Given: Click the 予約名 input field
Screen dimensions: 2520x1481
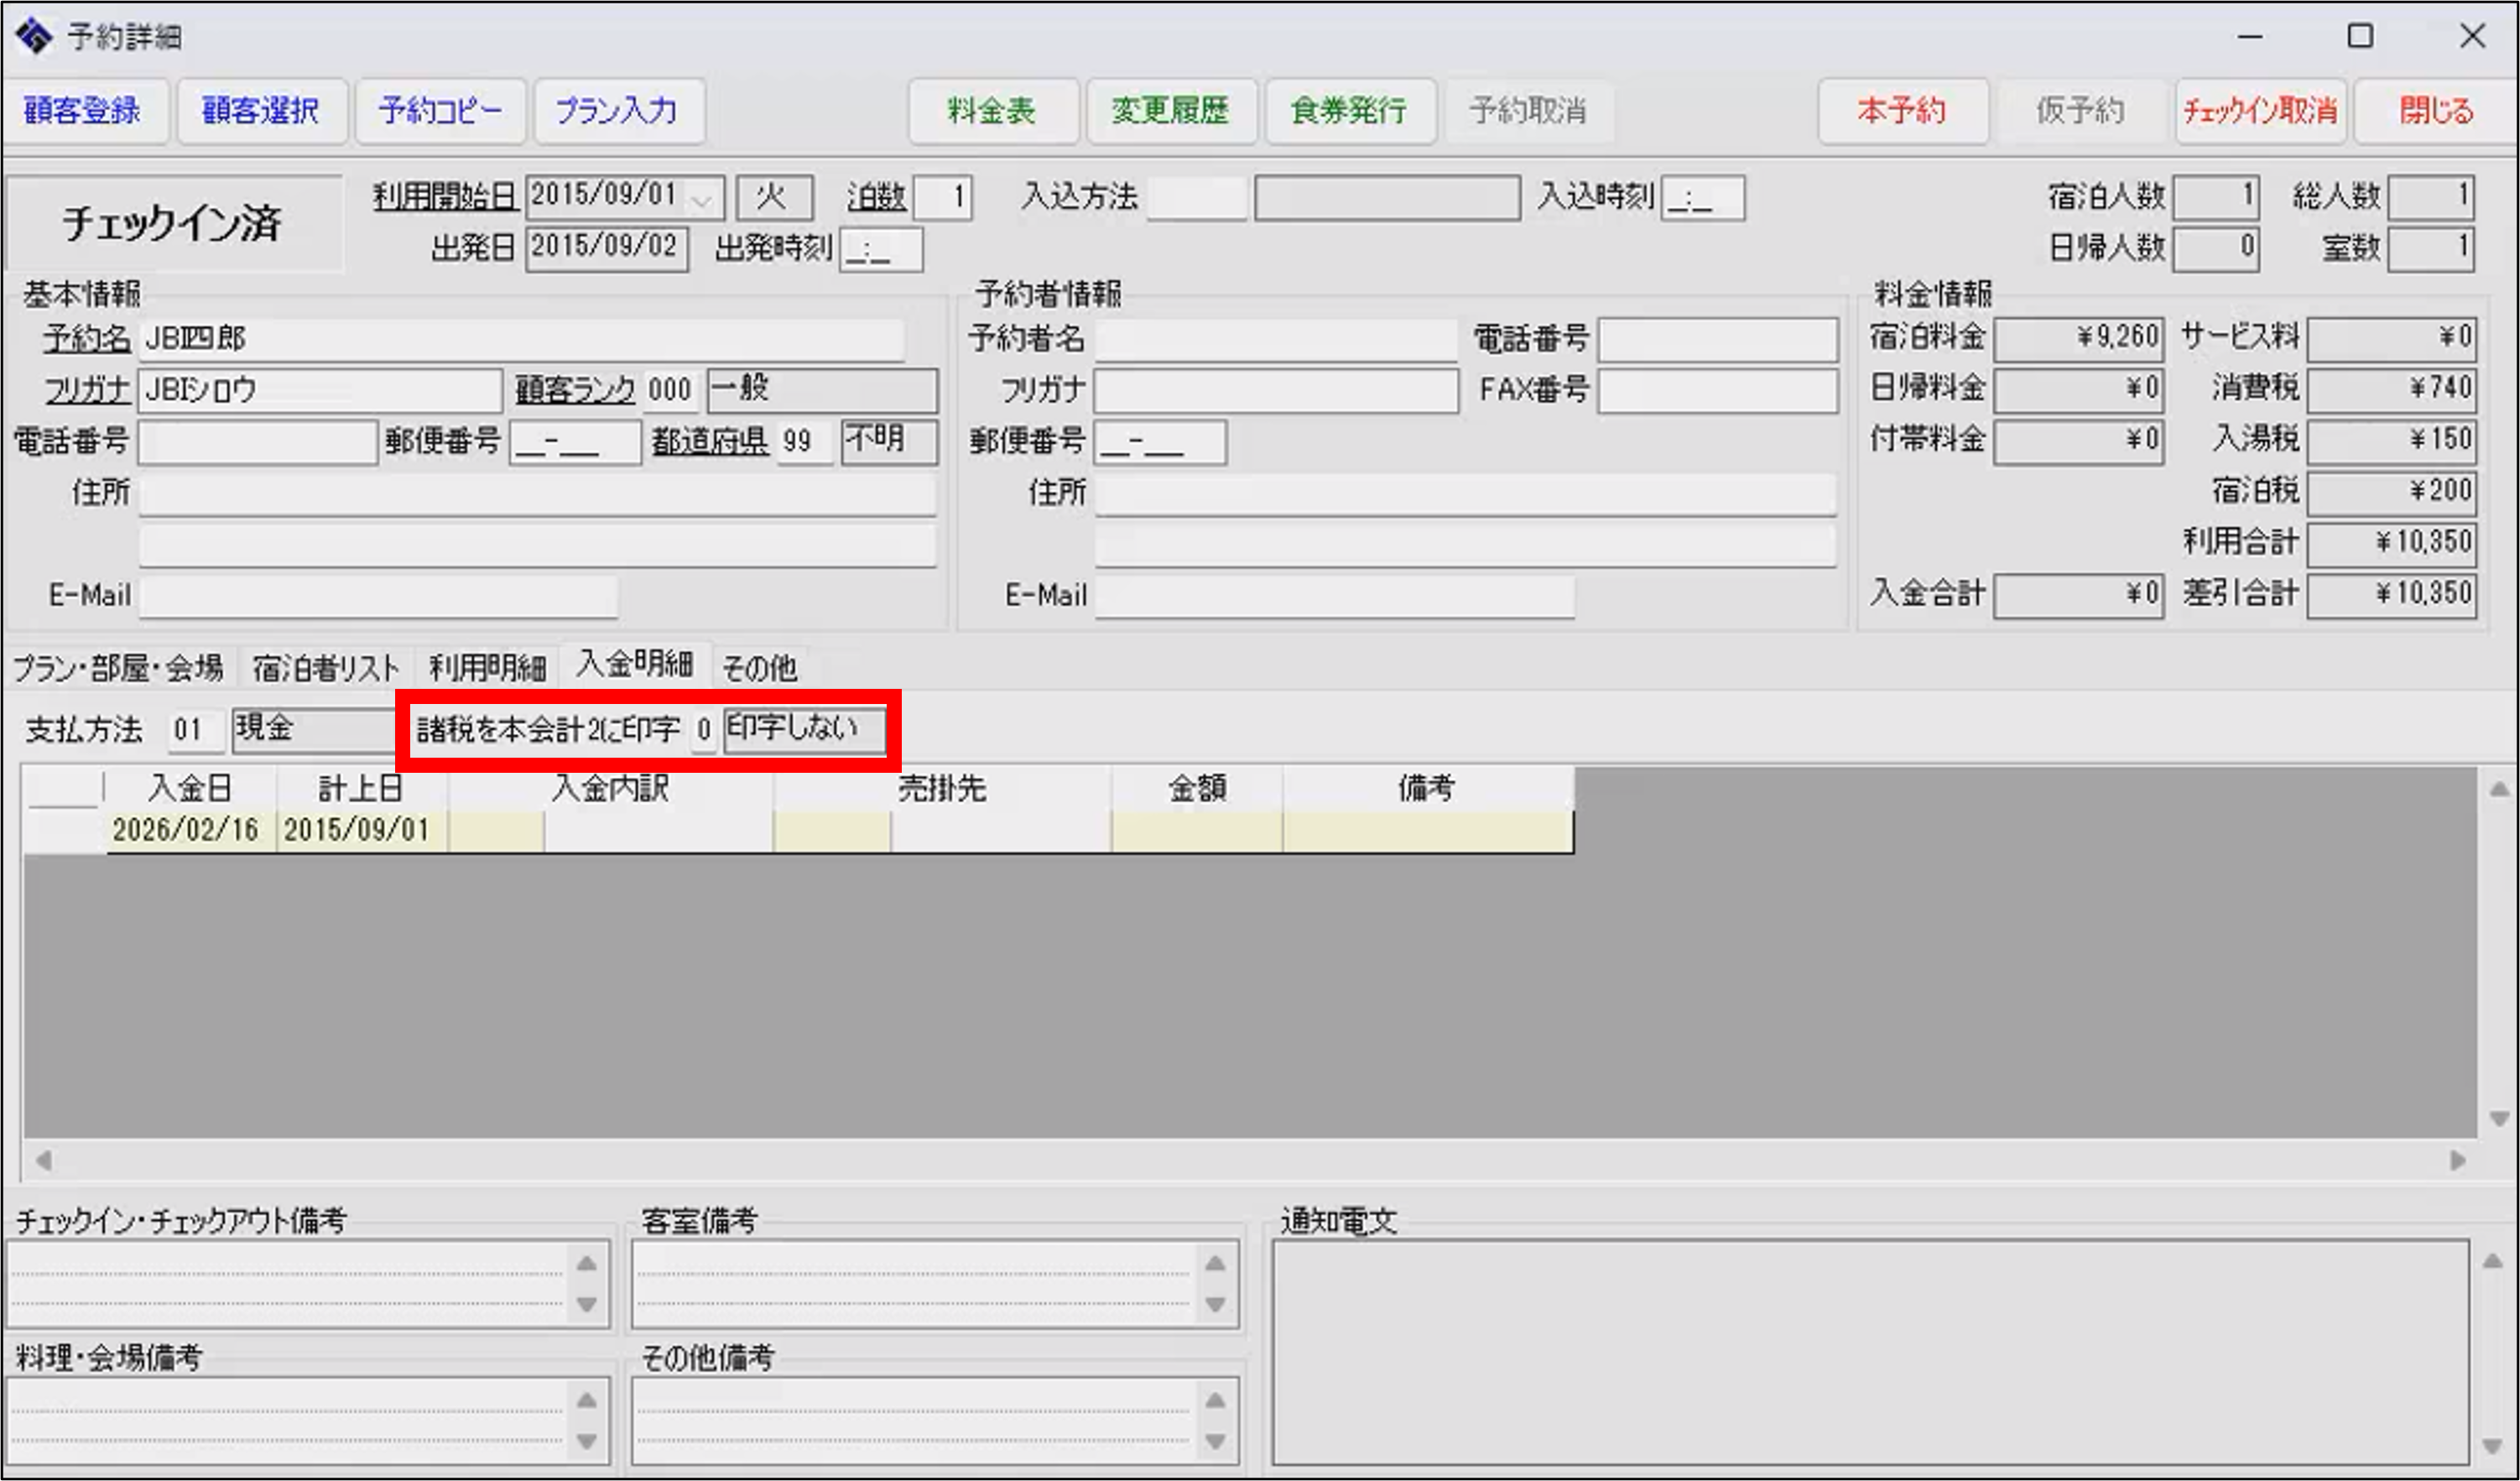Looking at the screenshot, I should click(x=520, y=340).
